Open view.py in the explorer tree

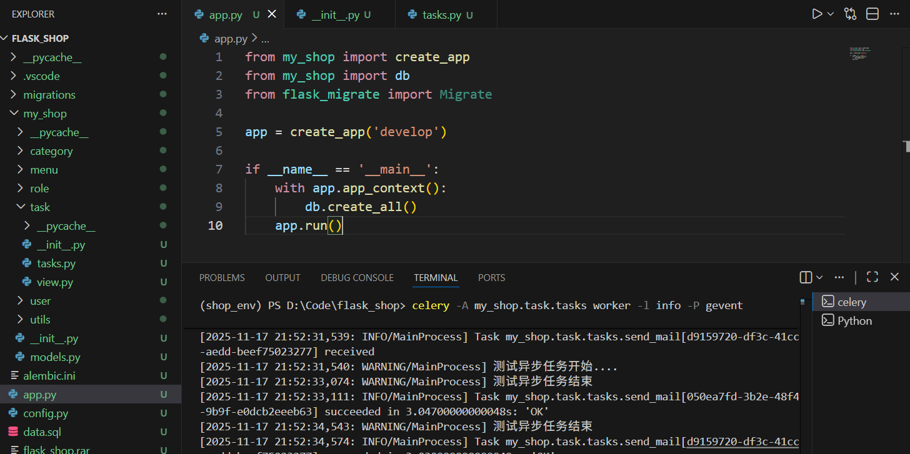tap(91, 282)
